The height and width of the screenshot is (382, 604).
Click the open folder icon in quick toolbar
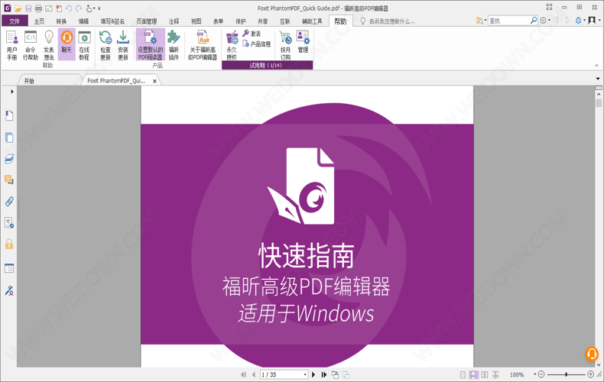(18, 8)
